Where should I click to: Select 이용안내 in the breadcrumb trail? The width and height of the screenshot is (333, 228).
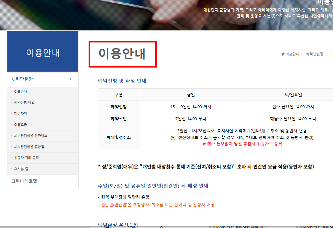pyautogui.click(x=293, y=54)
